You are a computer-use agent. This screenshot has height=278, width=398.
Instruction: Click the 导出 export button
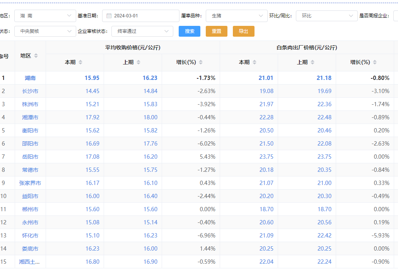(243, 31)
